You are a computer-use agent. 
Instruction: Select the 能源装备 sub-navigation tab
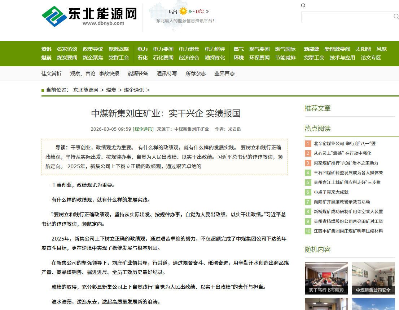(138, 73)
